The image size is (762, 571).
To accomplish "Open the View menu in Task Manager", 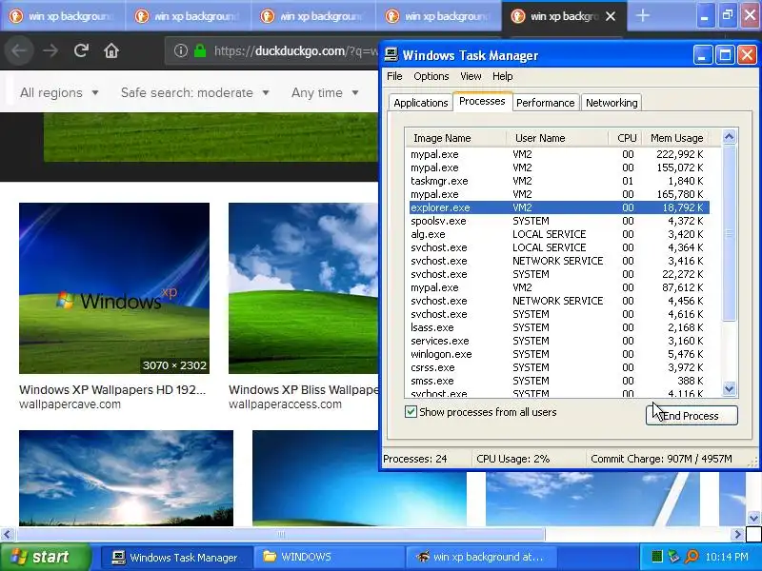I will coord(471,76).
